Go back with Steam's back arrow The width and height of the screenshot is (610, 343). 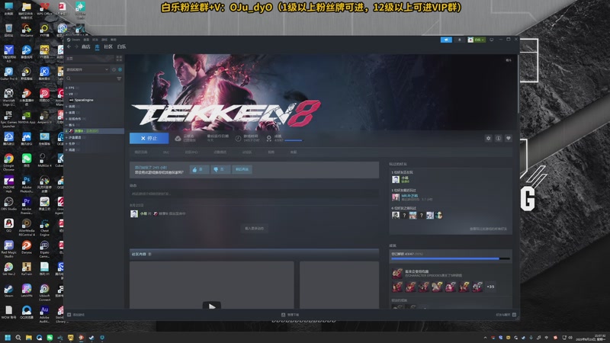pos(69,46)
